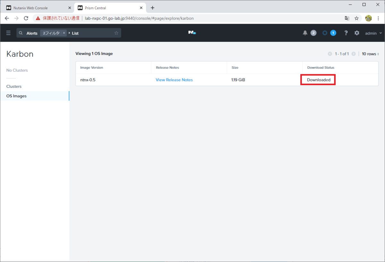Click the No Clusters label
This screenshot has width=385, height=262.
coord(17,70)
